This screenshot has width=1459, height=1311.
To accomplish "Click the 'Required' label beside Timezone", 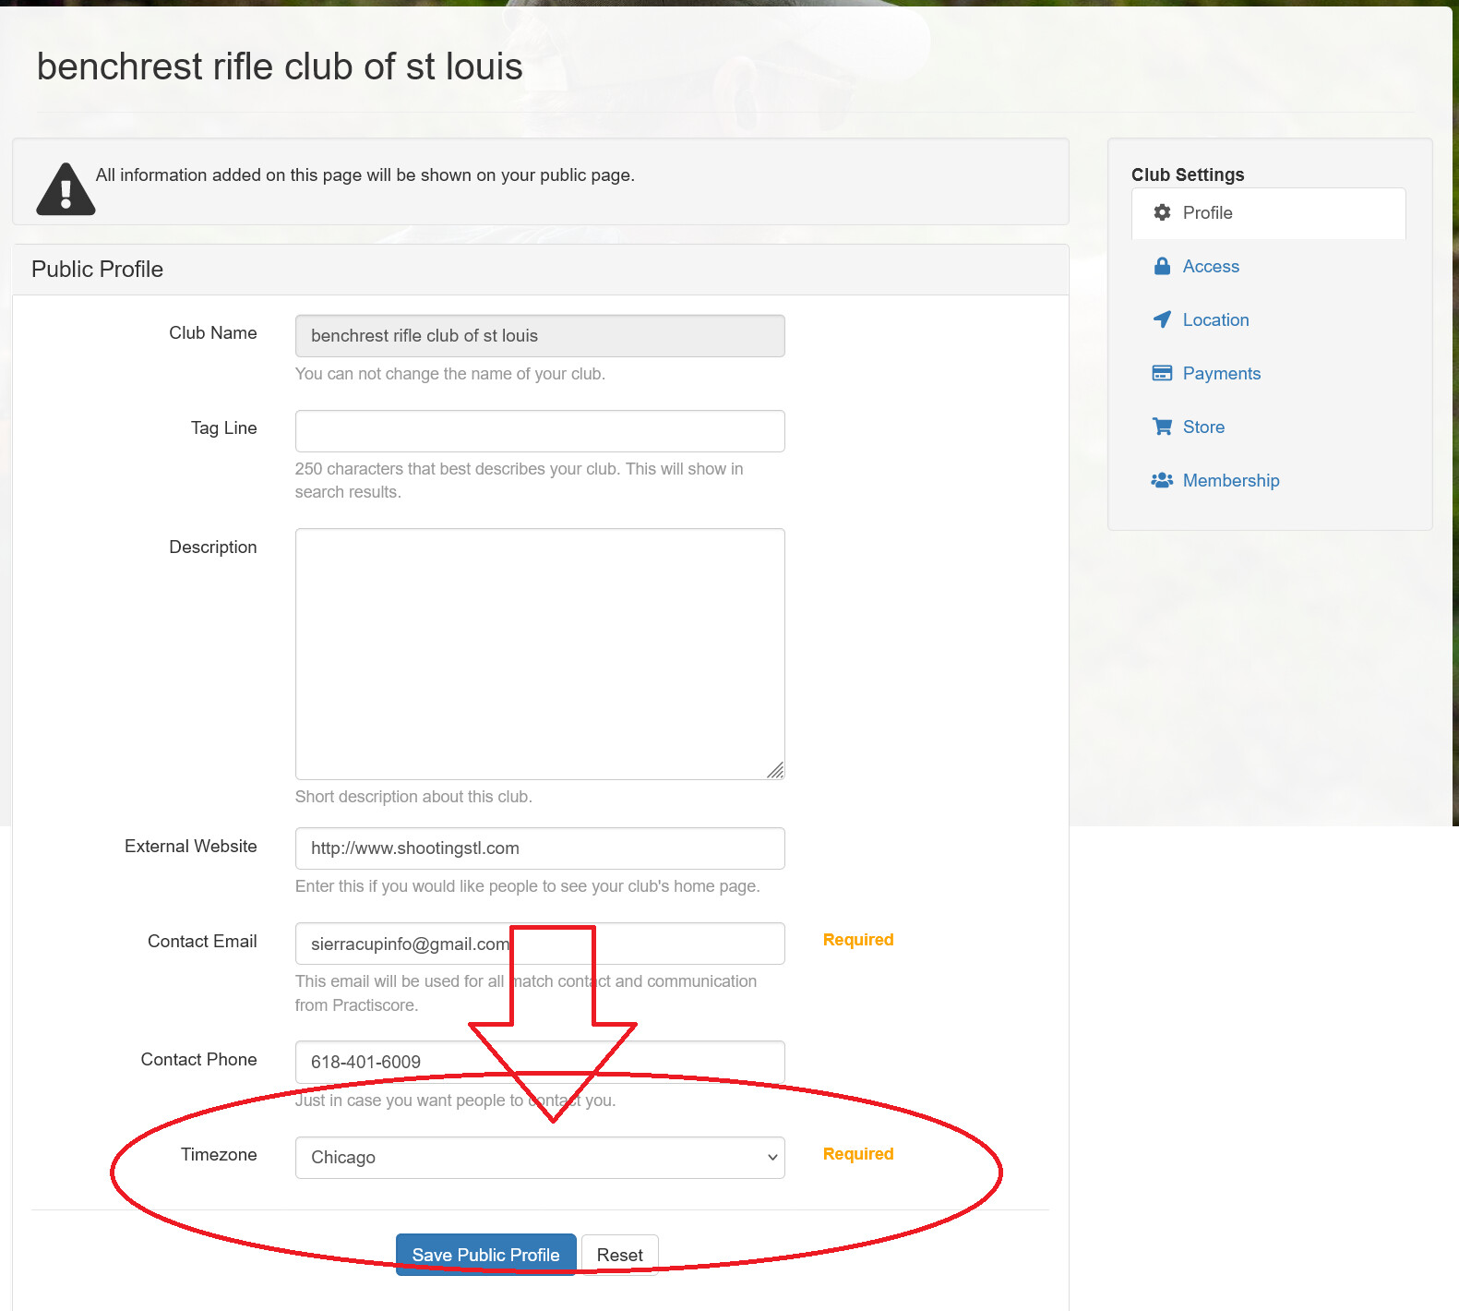I will [858, 1154].
